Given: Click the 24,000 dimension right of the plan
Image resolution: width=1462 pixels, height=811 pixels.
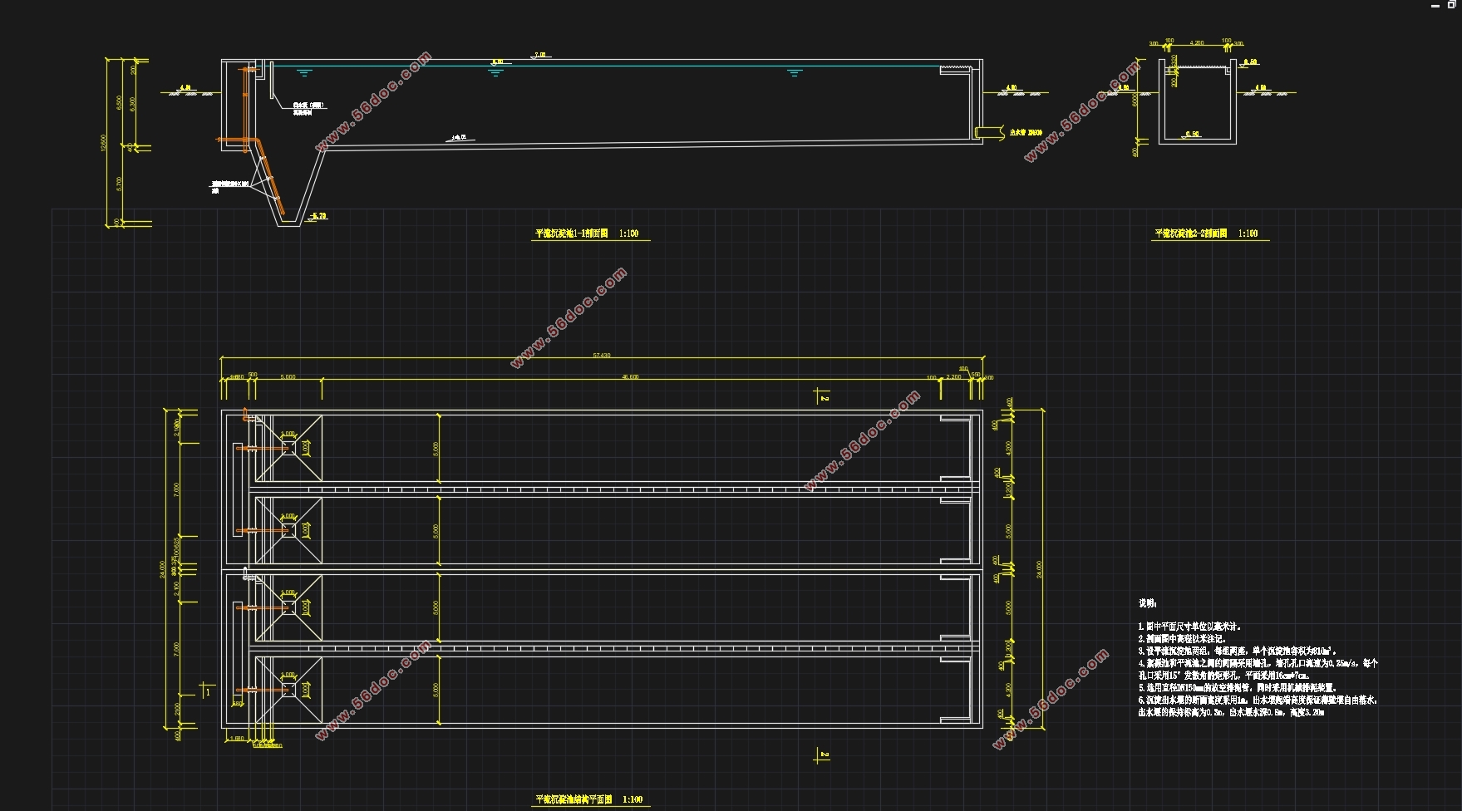Looking at the screenshot, I should pyautogui.click(x=1039, y=569).
